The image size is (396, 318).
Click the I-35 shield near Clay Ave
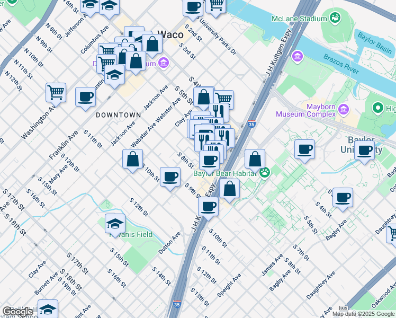coord(251,124)
